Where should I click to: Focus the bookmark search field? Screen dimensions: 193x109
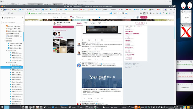pyautogui.click(x=12, y=22)
